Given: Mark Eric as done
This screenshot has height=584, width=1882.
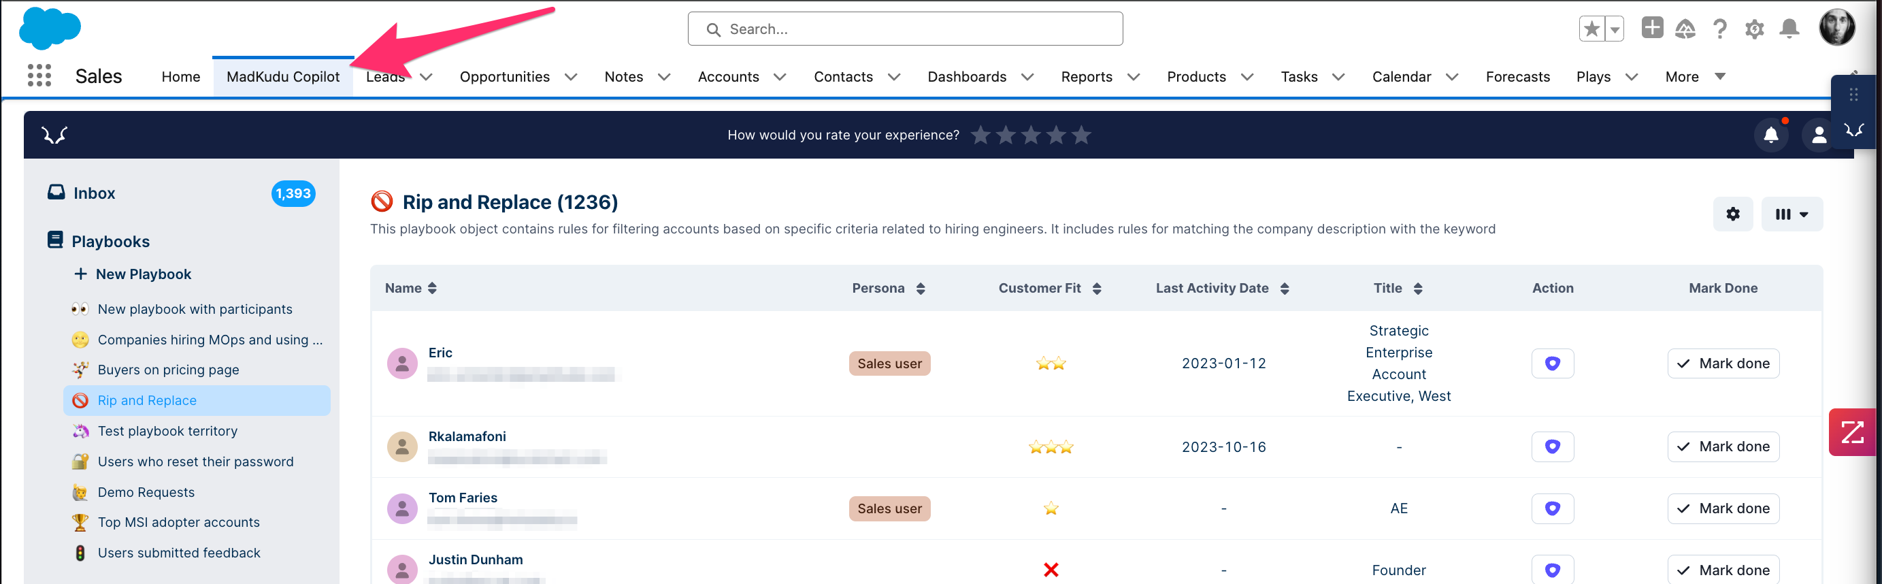Looking at the screenshot, I should click(1723, 363).
